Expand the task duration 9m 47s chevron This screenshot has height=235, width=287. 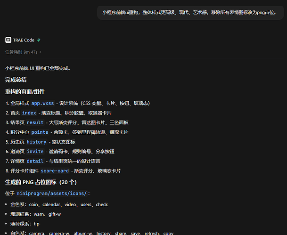click(x=40, y=52)
